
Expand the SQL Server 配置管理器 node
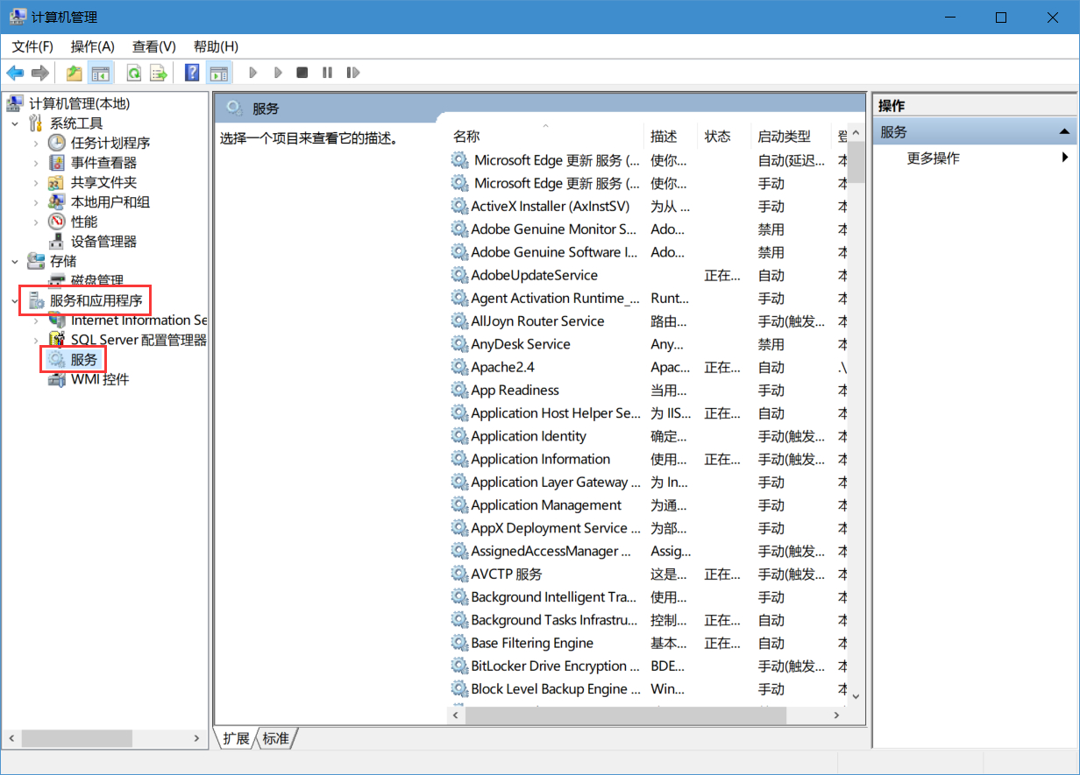pos(36,340)
